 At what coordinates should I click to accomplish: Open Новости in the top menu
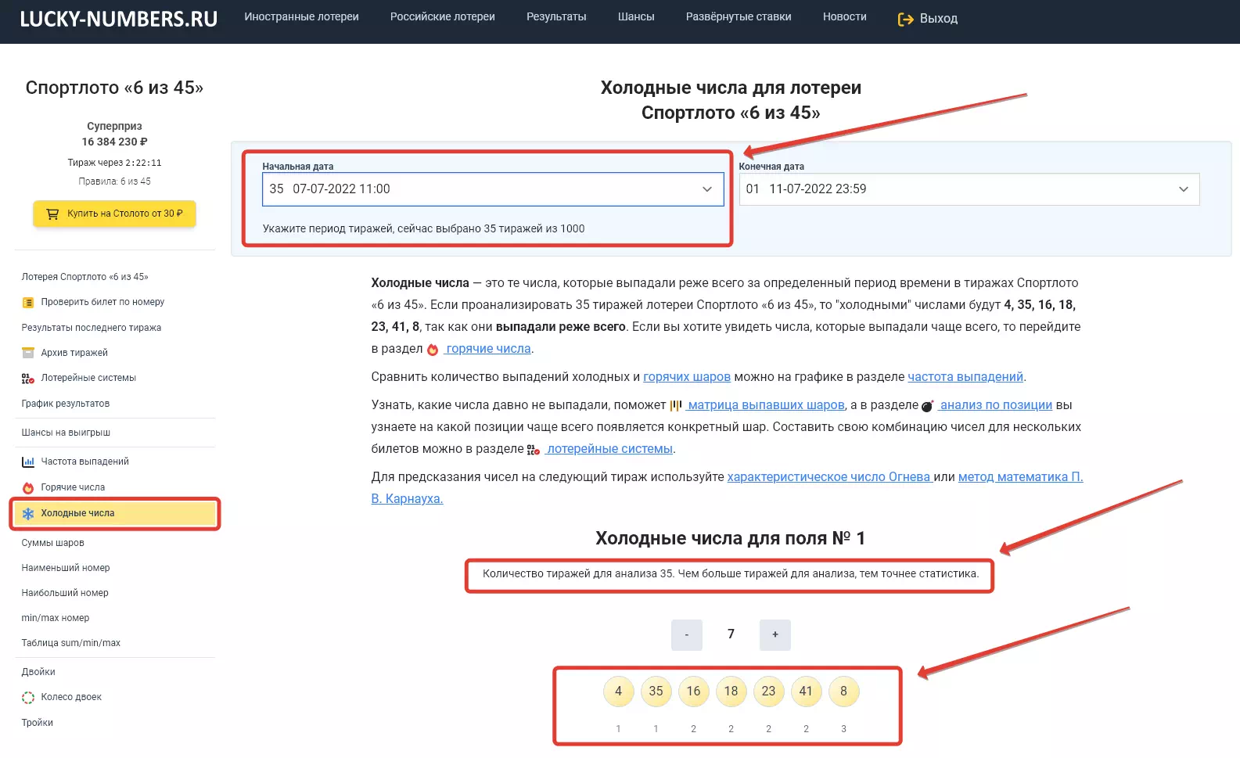845,16
